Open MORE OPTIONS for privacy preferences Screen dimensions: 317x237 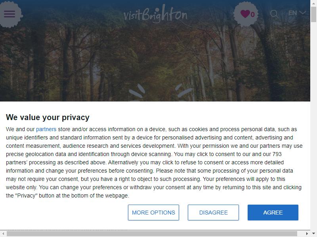153,213
